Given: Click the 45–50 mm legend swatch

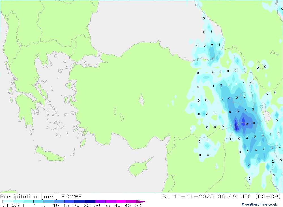Looking at the screenshot, I should tap(131, 201).
